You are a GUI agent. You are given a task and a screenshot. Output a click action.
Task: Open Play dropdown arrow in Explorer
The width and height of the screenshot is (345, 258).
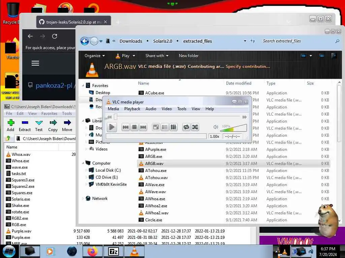(134, 56)
